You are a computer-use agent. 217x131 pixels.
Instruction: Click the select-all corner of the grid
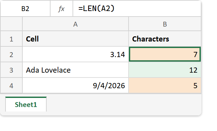(x=11, y=24)
